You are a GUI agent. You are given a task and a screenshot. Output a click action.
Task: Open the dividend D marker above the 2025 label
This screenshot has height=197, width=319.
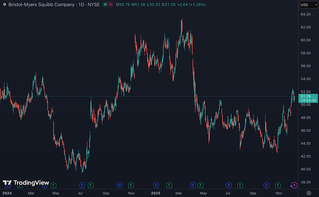point(156,185)
